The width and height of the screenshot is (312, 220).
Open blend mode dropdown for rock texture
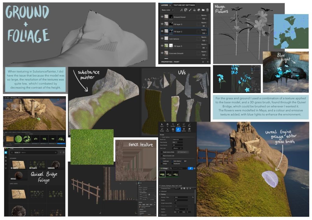(x=204, y=37)
